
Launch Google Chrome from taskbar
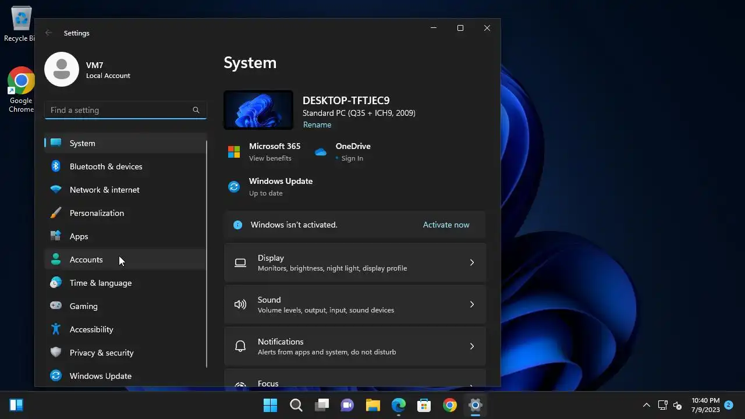[x=450, y=405]
